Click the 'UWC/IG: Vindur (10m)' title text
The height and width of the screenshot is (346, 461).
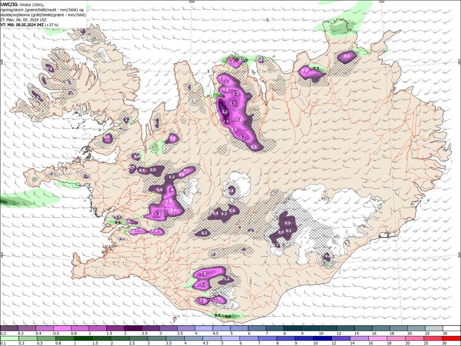tap(22, 4)
